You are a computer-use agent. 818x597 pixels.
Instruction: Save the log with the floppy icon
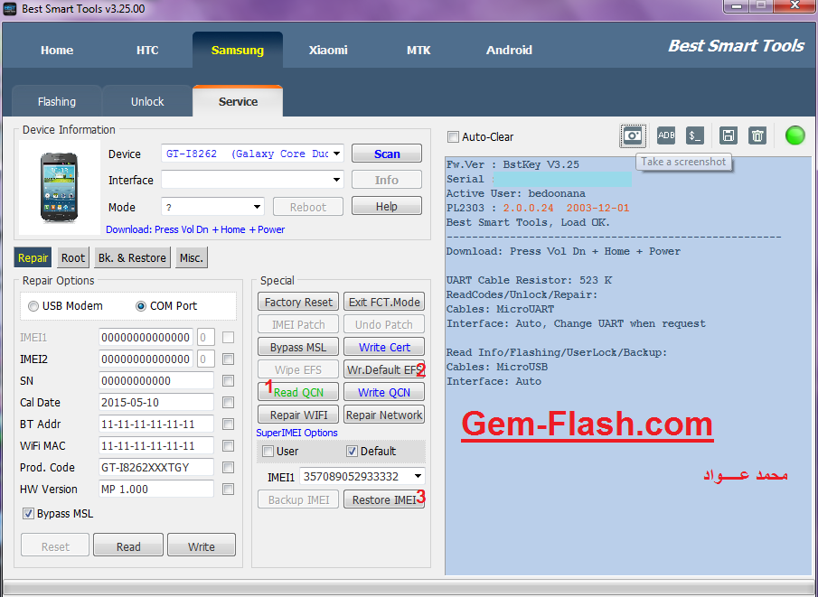(x=728, y=135)
